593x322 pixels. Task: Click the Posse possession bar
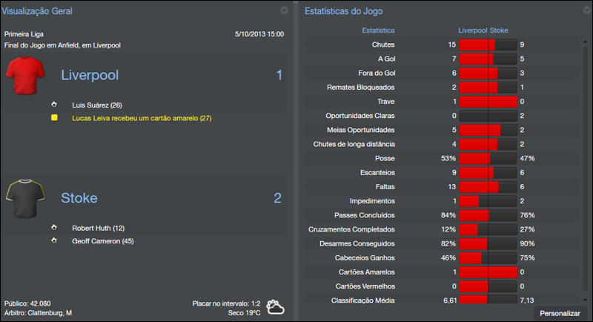(x=488, y=158)
